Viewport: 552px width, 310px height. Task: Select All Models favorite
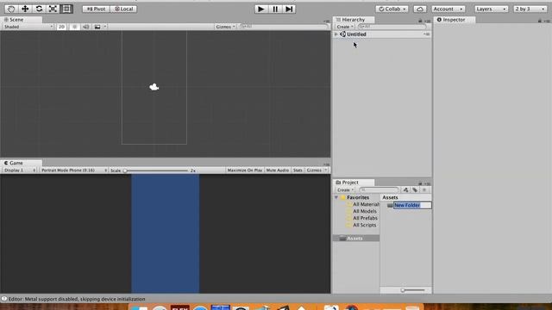361,211
